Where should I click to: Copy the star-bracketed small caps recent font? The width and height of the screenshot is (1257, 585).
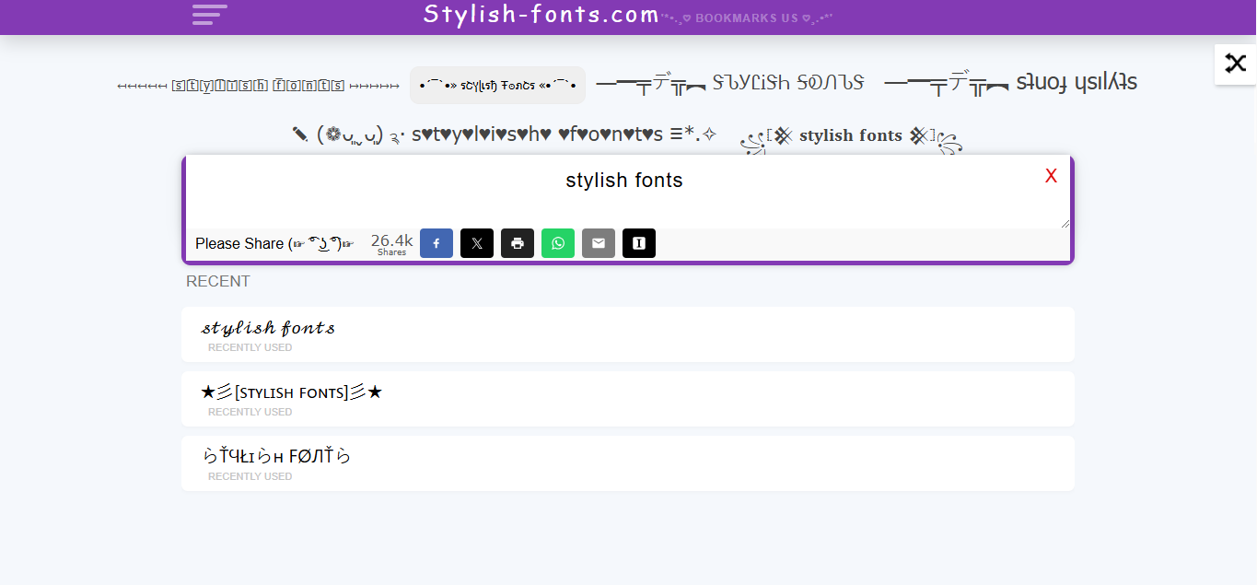[628, 399]
